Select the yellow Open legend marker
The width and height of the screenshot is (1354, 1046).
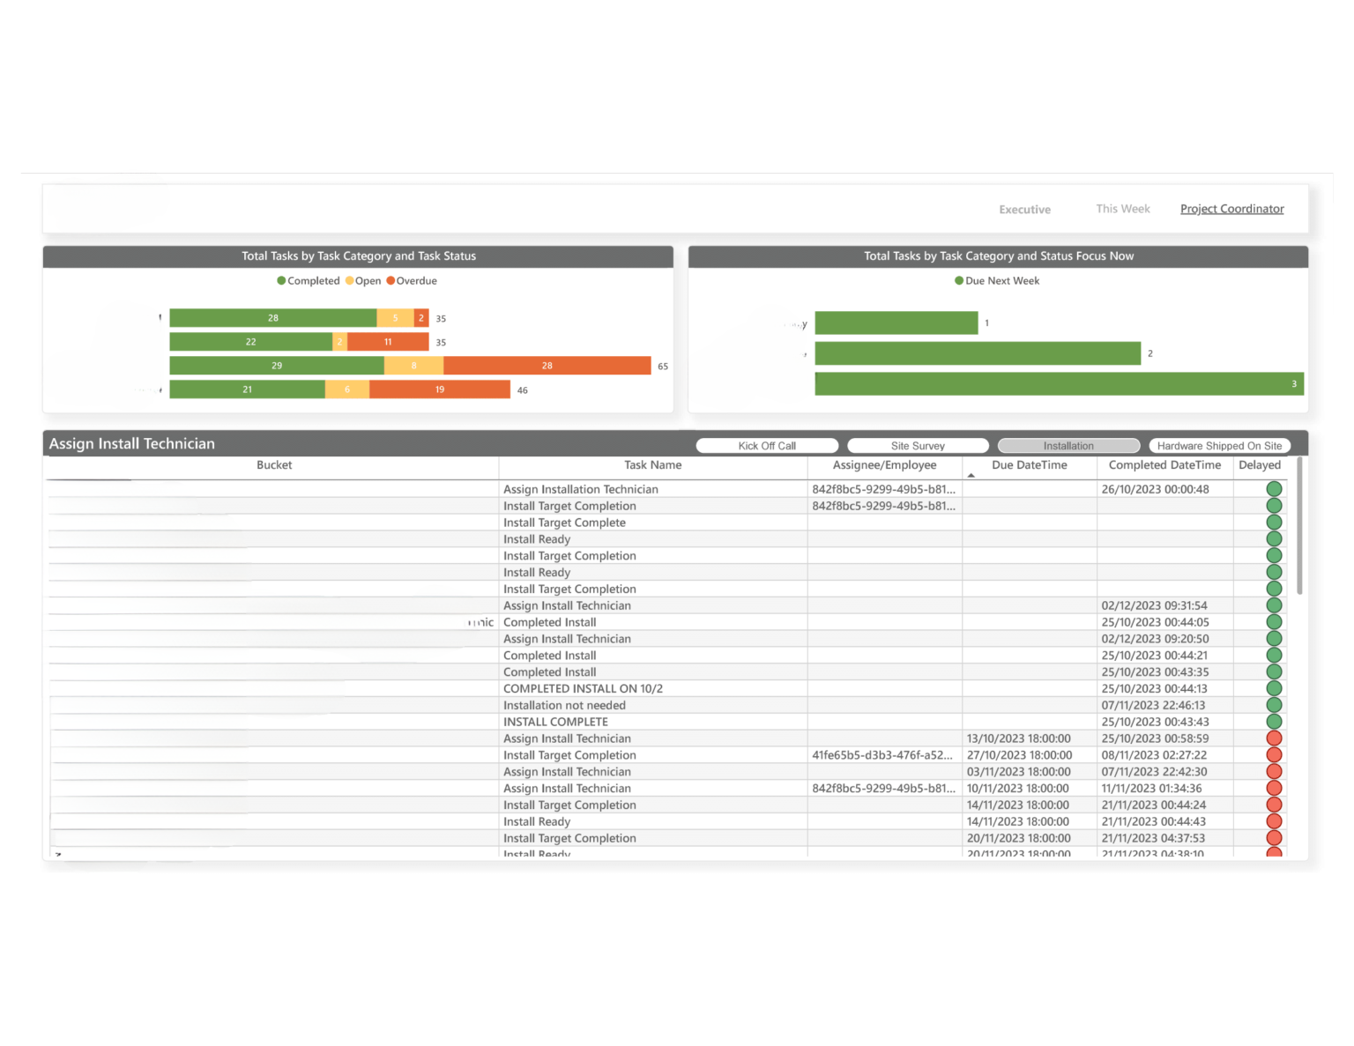[350, 280]
